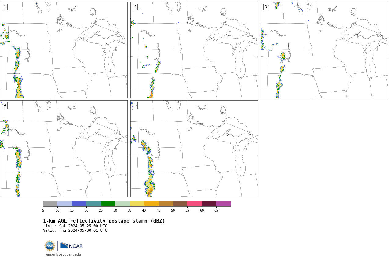Click the colorbar tick label 65
This screenshot has width=391, height=258.
(x=216, y=210)
